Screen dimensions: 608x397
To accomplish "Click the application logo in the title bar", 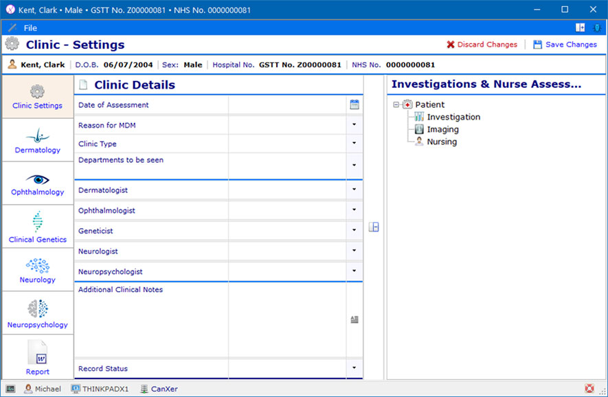I will click(x=10, y=10).
